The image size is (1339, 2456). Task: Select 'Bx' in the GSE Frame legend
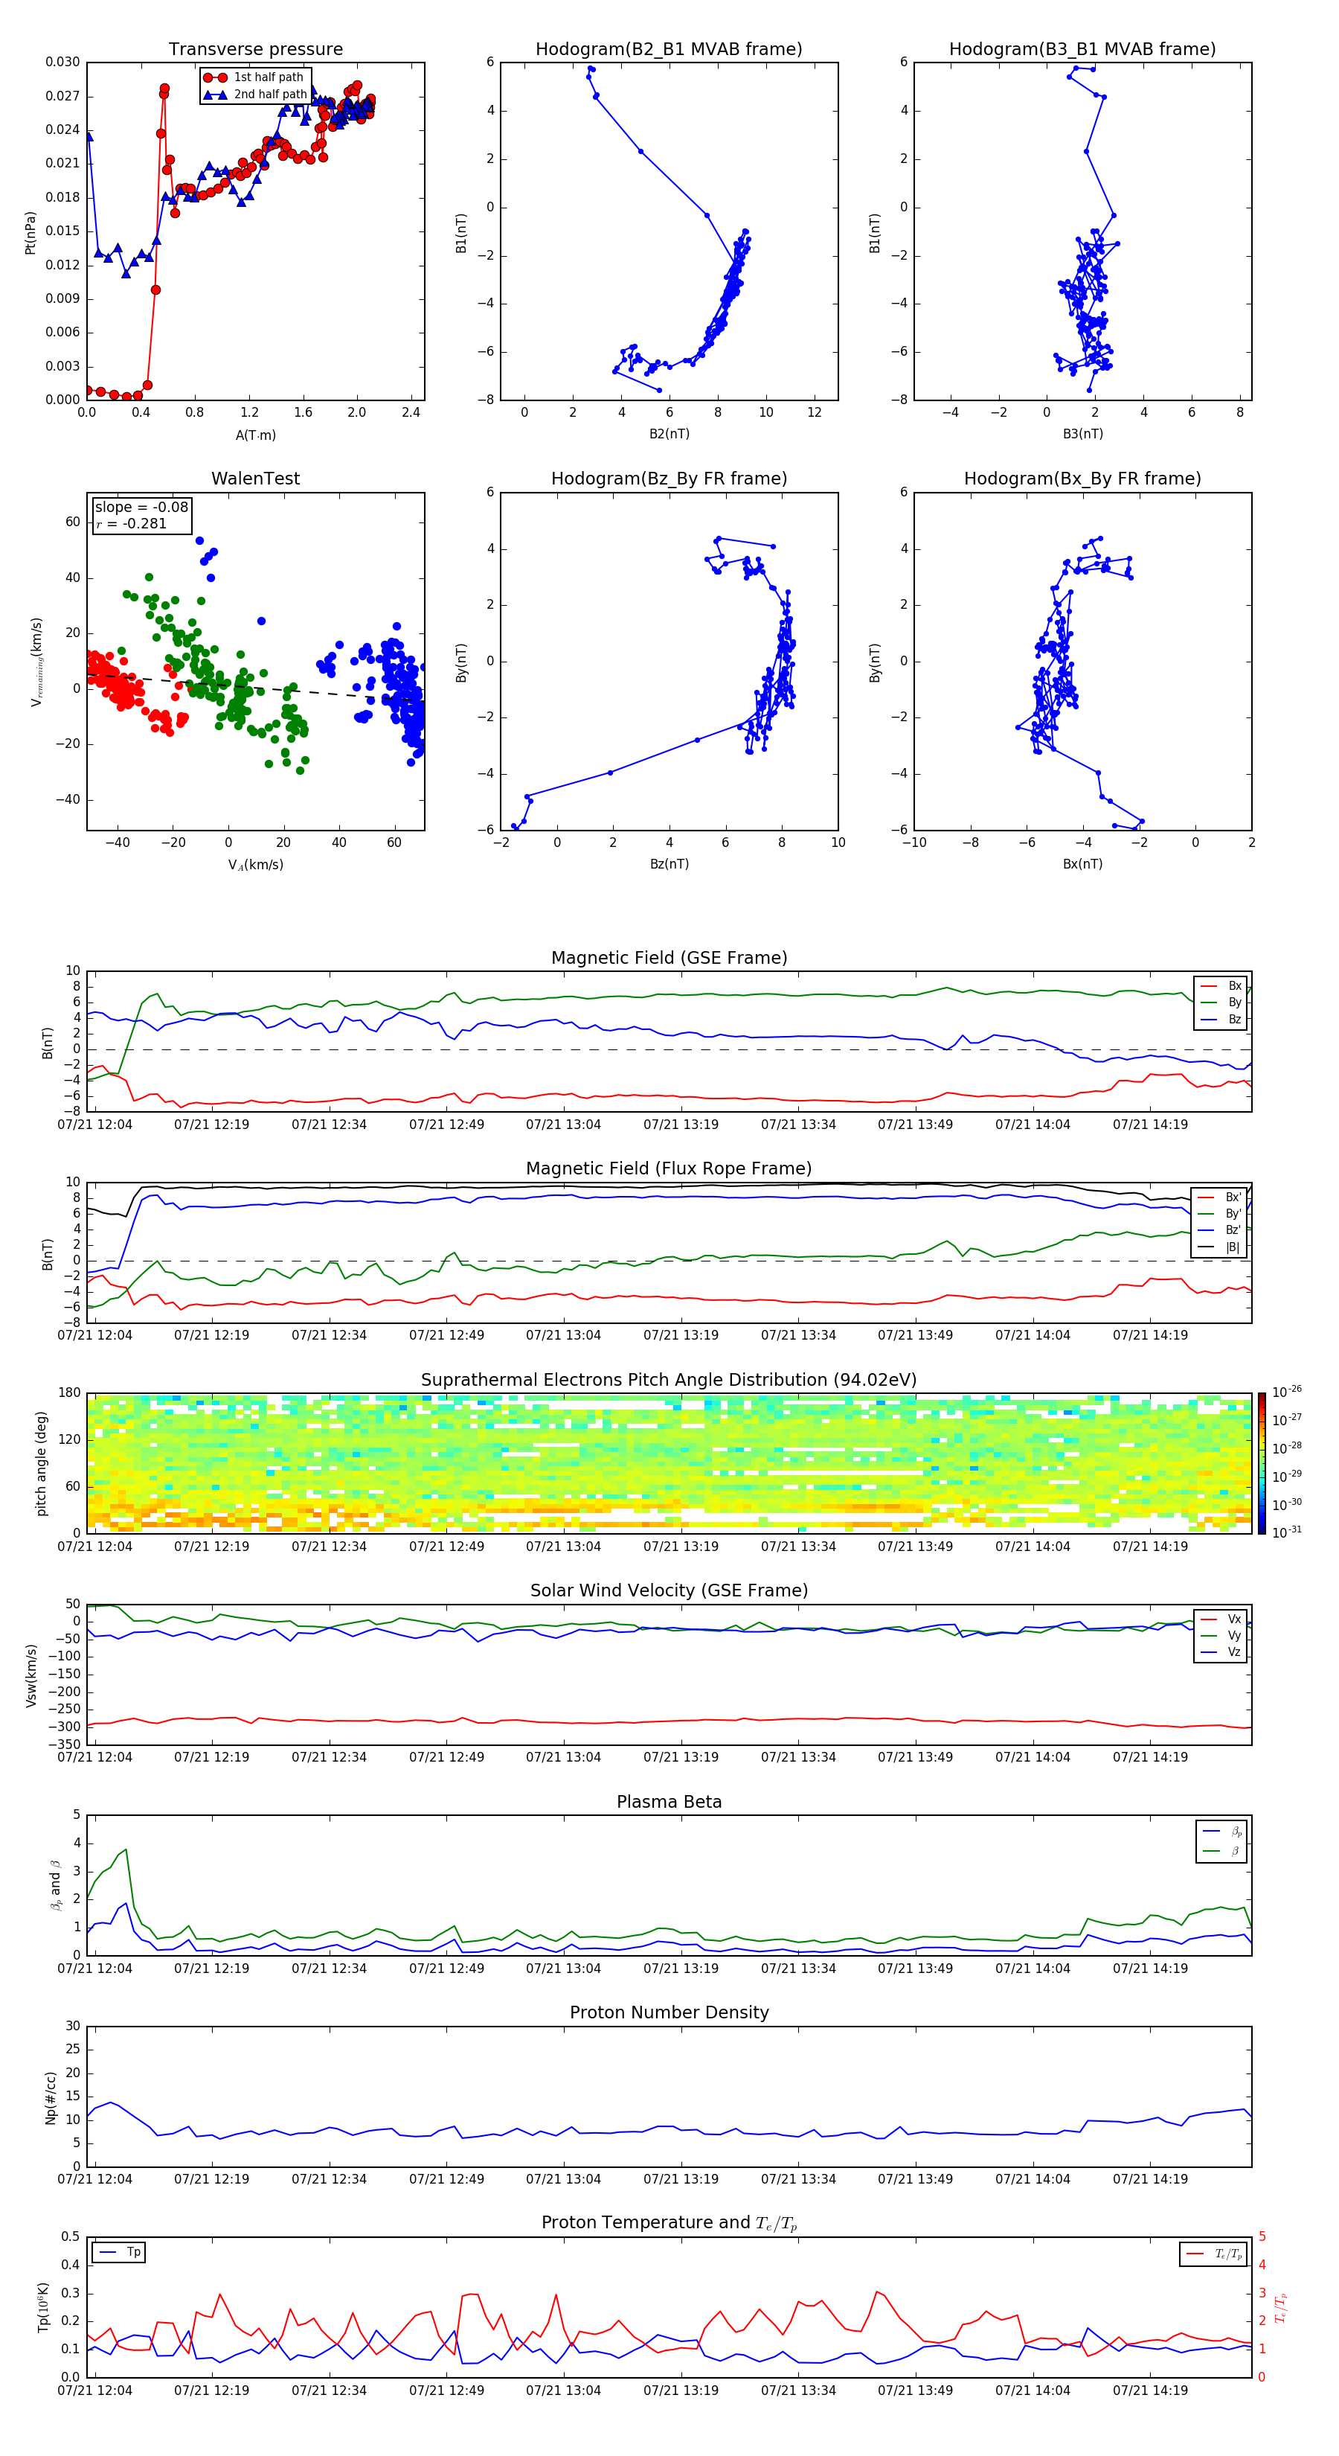pos(1221,986)
